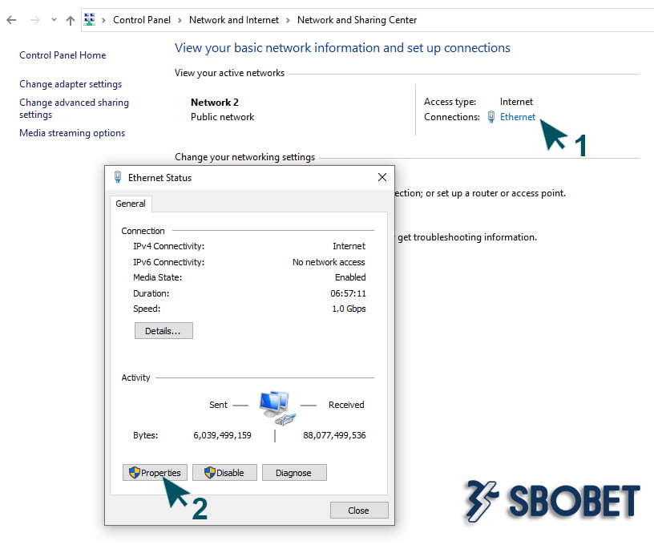Go to Media streaming options
The height and width of the screenshot is (545, 654).
tap(72, 133)
